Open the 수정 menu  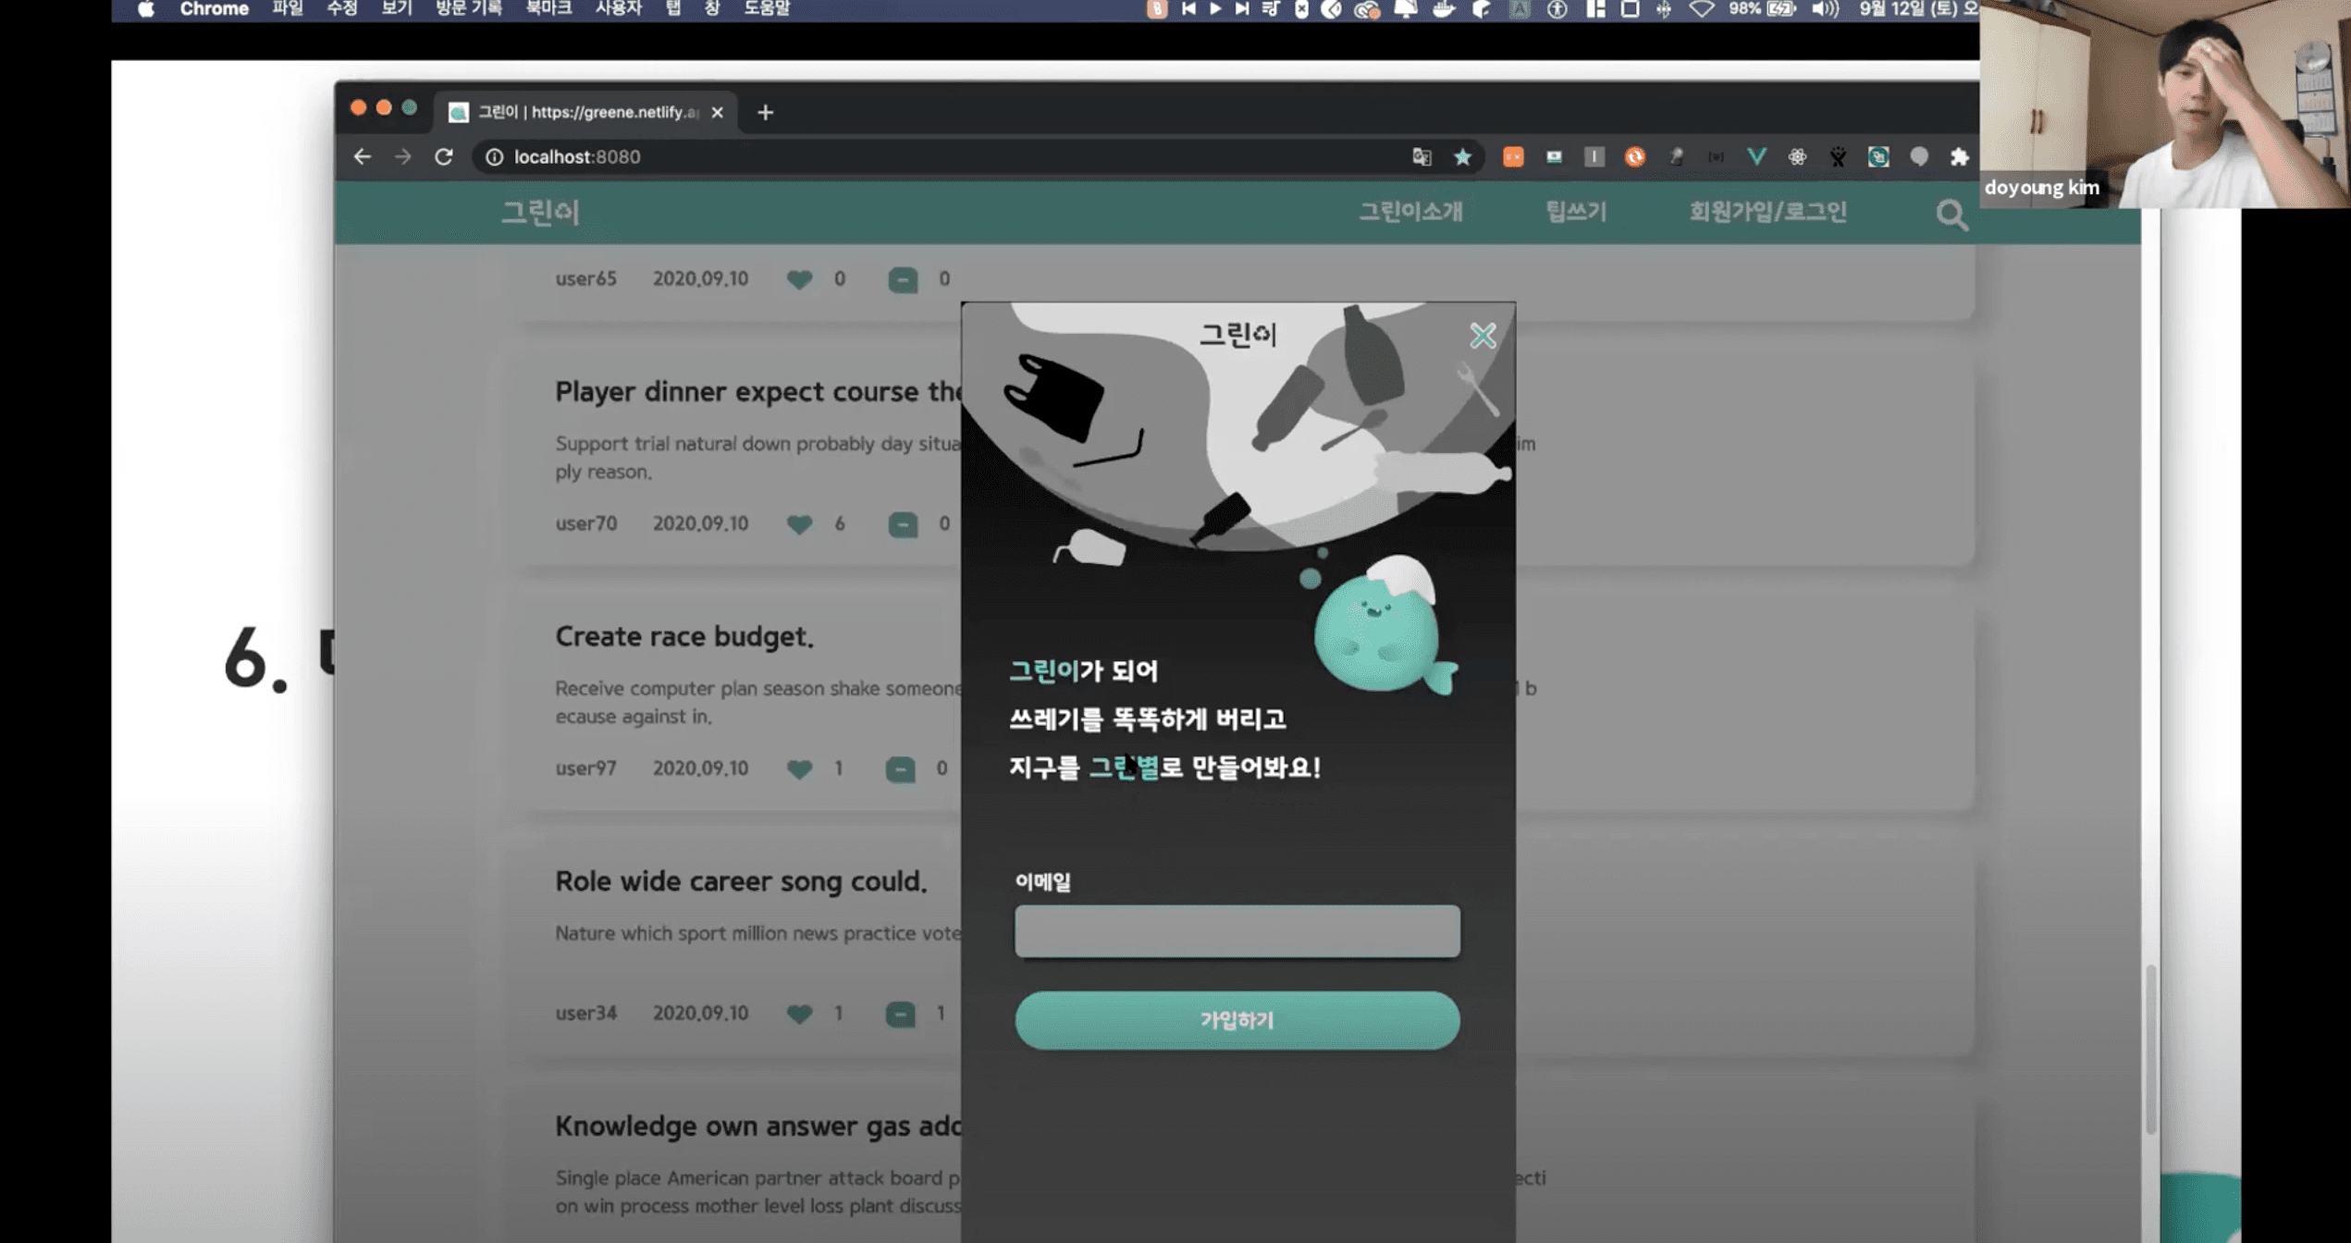342,9
